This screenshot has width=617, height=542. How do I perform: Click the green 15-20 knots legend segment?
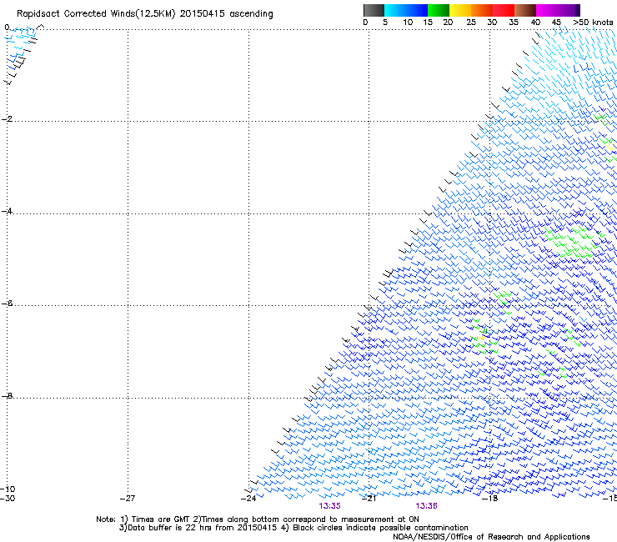(439, 10)
